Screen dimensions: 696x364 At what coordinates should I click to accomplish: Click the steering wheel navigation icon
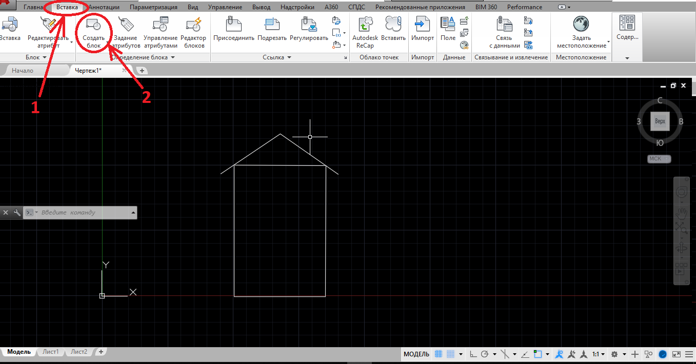tap(682, 192)
